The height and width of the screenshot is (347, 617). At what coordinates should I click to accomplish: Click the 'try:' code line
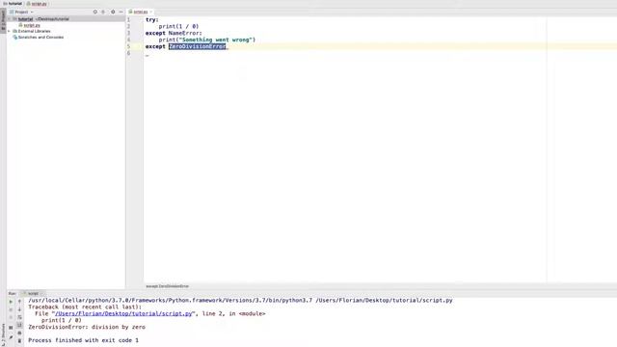152,19
